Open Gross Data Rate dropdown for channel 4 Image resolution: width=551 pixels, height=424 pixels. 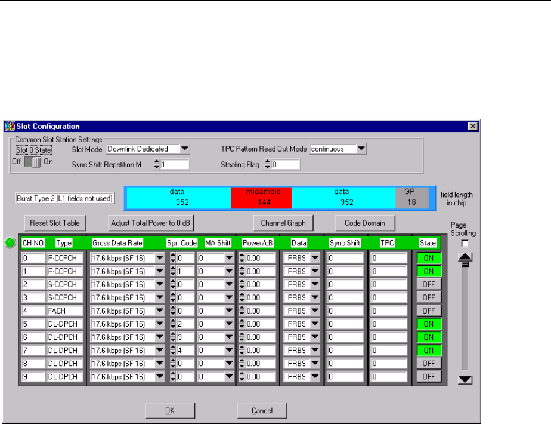pos(160,311)
